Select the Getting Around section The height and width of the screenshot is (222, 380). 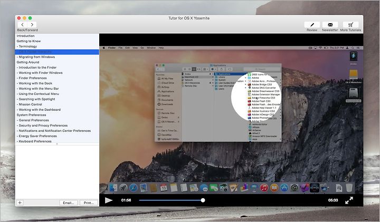pyautogui.click(x=57, y=62)
